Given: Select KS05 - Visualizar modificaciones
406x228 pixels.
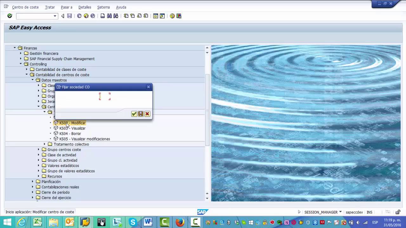Looking at the screenshot, I should tap(85, 139).
